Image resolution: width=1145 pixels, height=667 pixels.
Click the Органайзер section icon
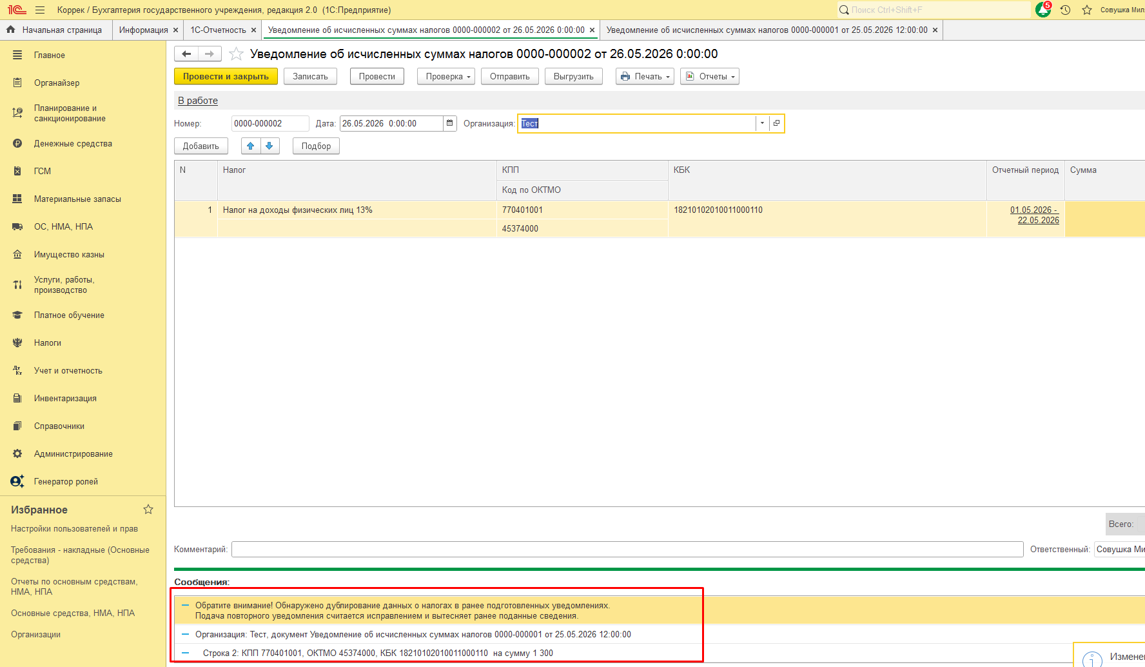pos(17,83)
